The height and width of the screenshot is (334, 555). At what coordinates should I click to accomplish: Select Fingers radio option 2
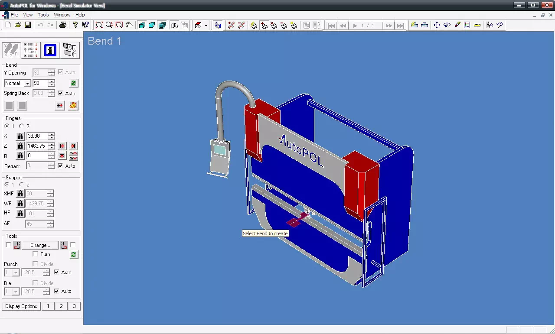[22, 126]
